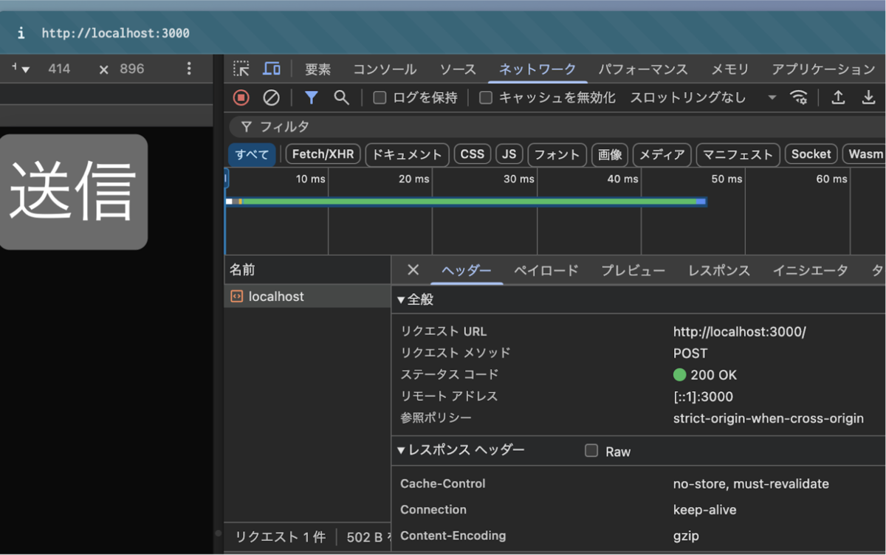886x555 pixels.
Task: Click the device width field 414
Action: [59, 69]
